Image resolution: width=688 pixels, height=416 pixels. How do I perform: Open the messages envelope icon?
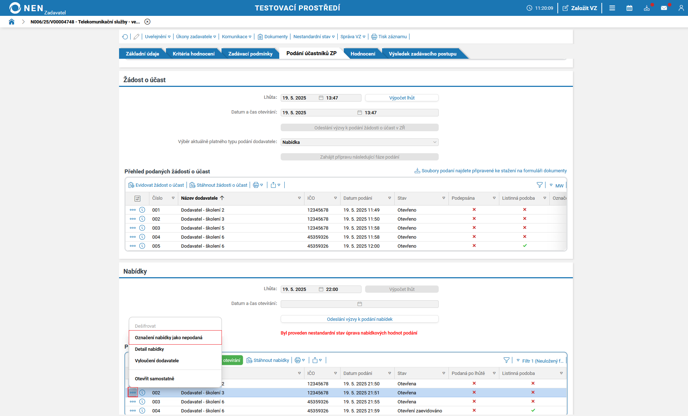[664, 8]
